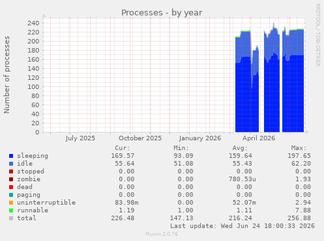Click the 'dead' legend label

pyautogui.click(x=25, y=187)
